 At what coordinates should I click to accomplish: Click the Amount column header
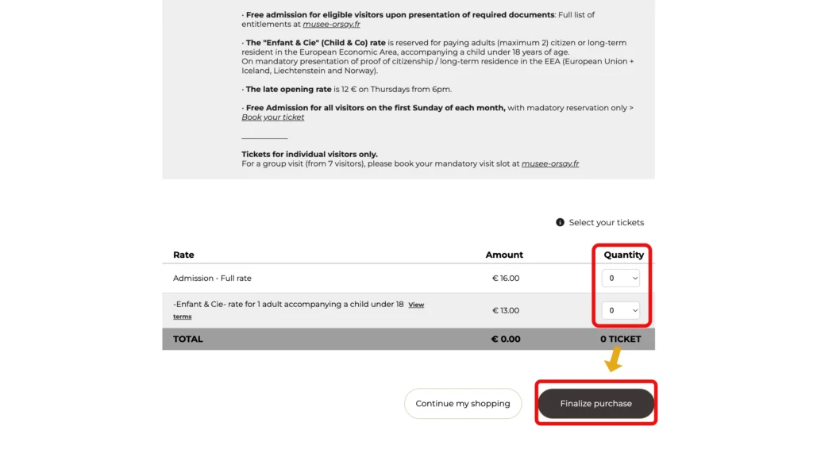click(504, 255)
